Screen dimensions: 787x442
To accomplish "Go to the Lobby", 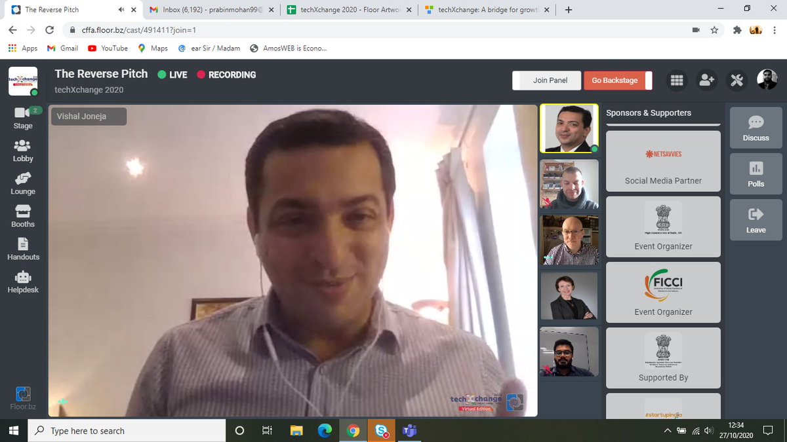I will (x=23, y=151).
